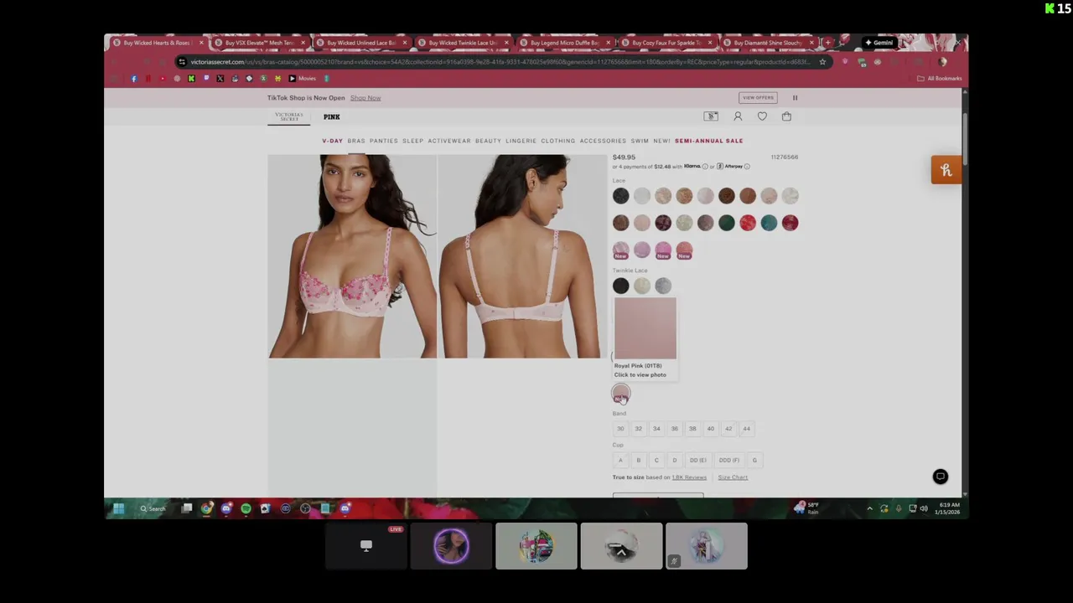Open the Movies bookmark

point(303,79)
